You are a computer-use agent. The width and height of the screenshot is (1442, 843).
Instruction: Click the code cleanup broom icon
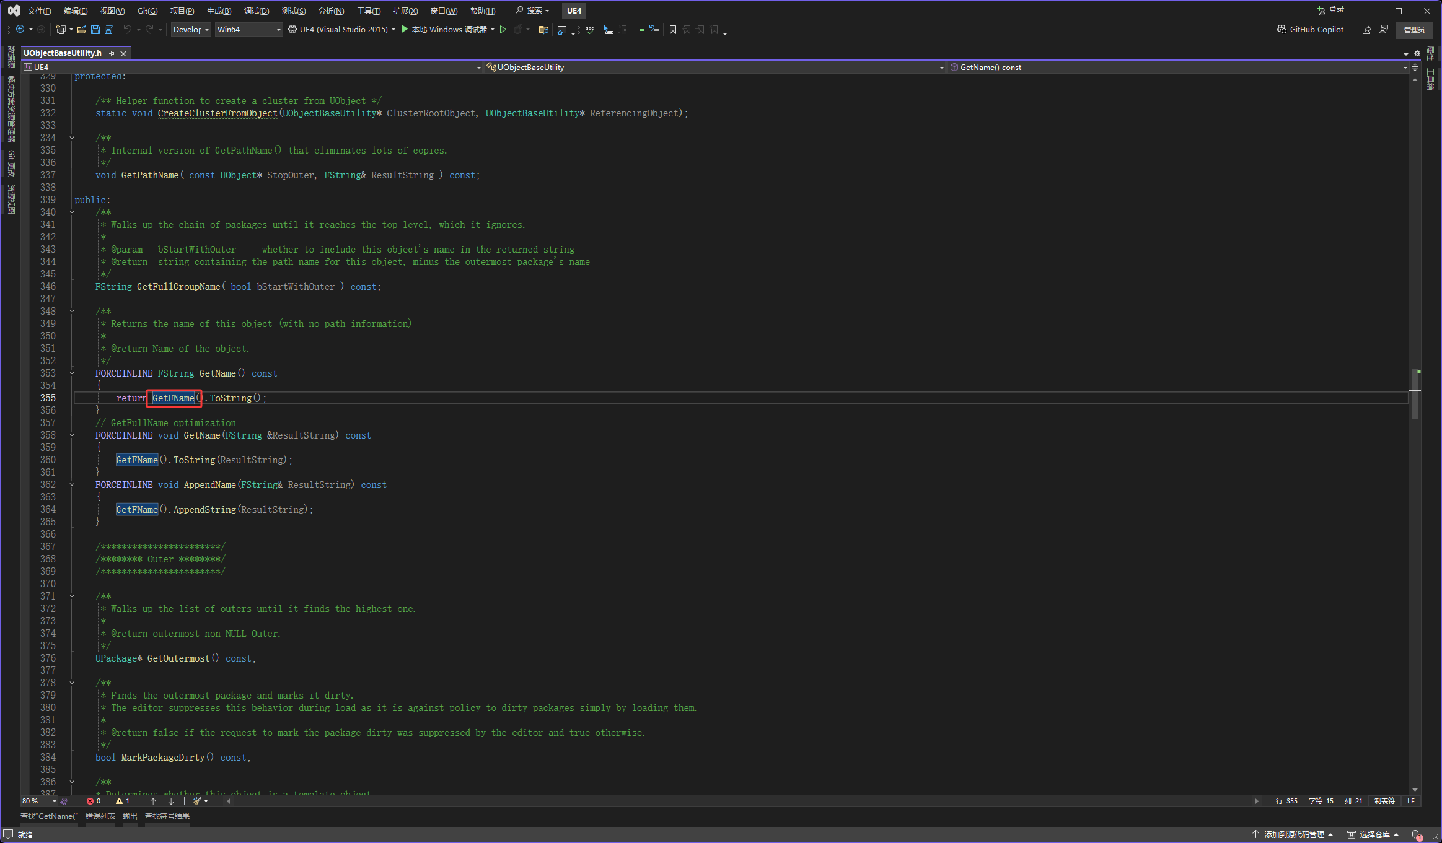tap(198, 801)
